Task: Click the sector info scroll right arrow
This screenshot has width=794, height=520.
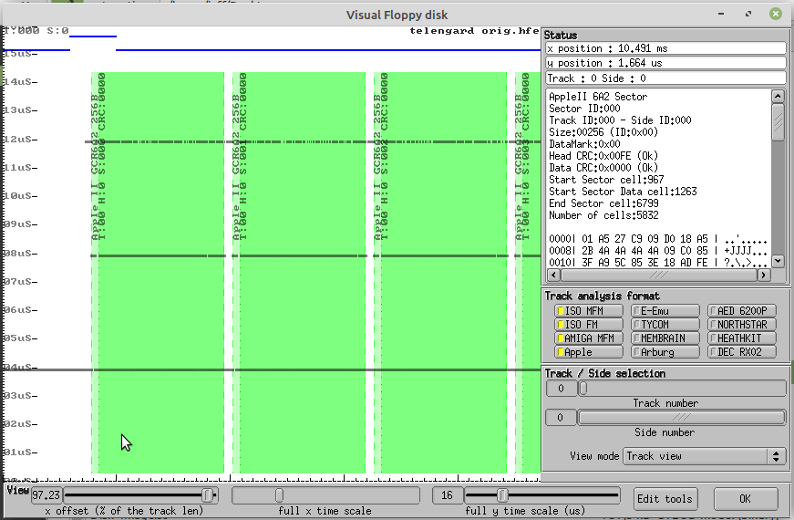Action: point(764,275)
